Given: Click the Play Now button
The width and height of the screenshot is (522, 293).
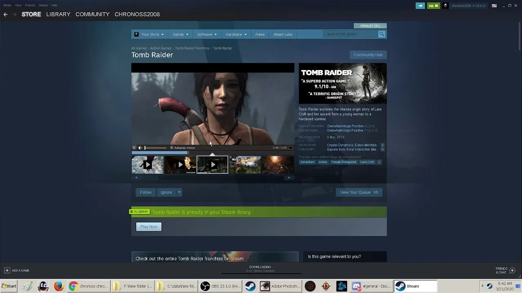Looking at the screenshot, I should 149,227.
